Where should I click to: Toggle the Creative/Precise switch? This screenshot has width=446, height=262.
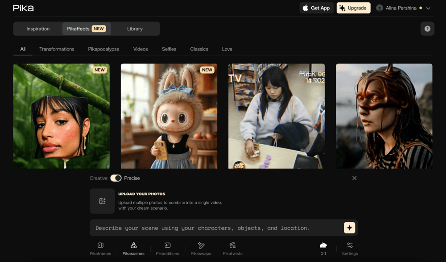[x=116, y=178]
